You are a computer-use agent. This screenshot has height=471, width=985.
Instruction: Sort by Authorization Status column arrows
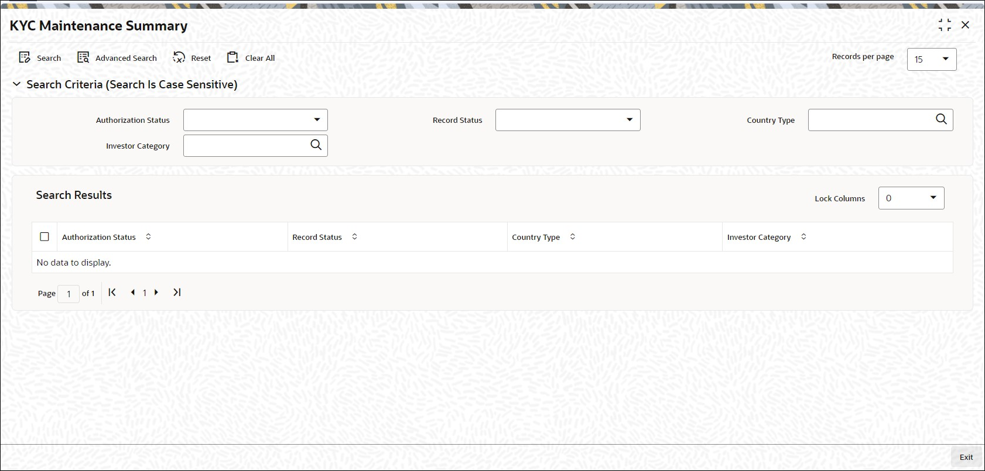[x=148, y=236]
